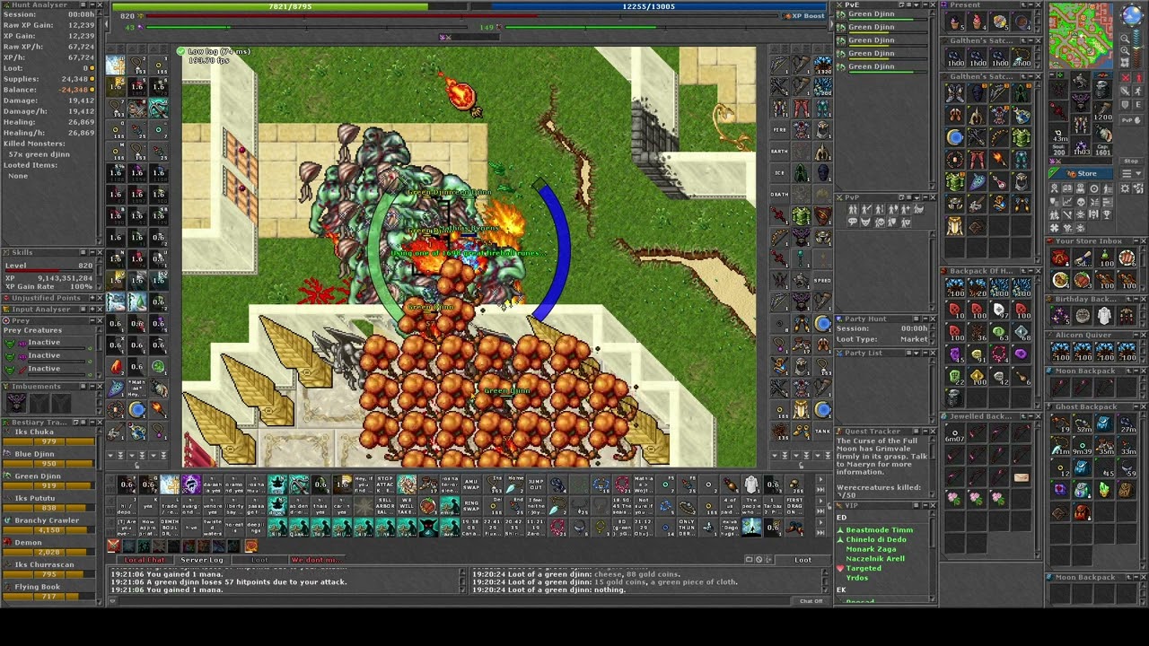Click the RING SWAP hotkey
This screenshot has height=646, width=1149.
[472, 505]
